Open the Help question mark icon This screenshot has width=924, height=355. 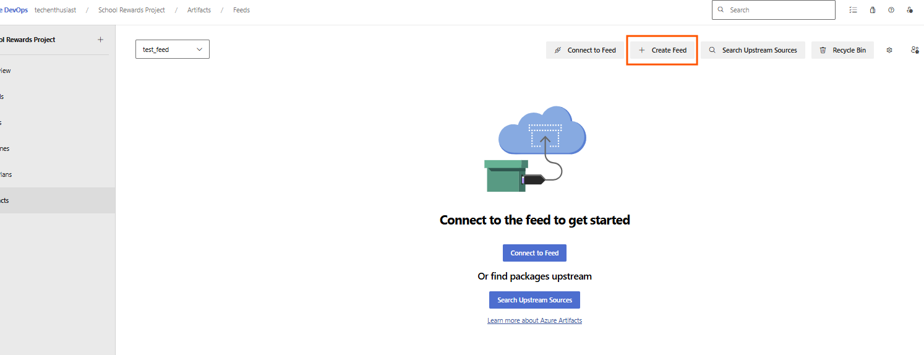(891, 10)
